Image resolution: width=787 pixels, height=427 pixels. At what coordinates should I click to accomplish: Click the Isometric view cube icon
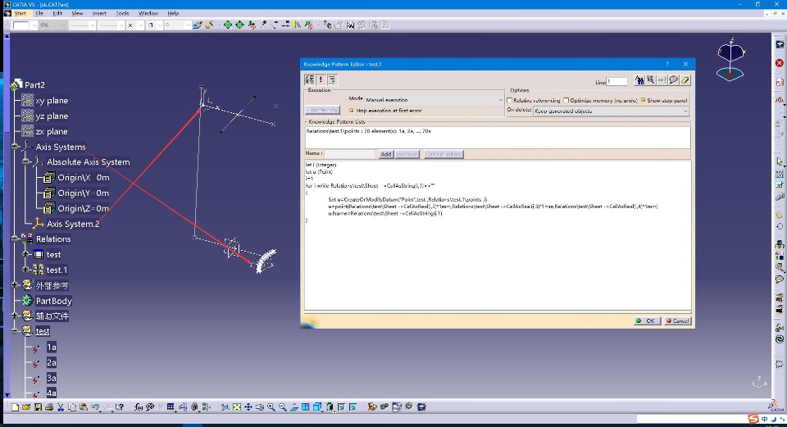(x=317, y=407)
